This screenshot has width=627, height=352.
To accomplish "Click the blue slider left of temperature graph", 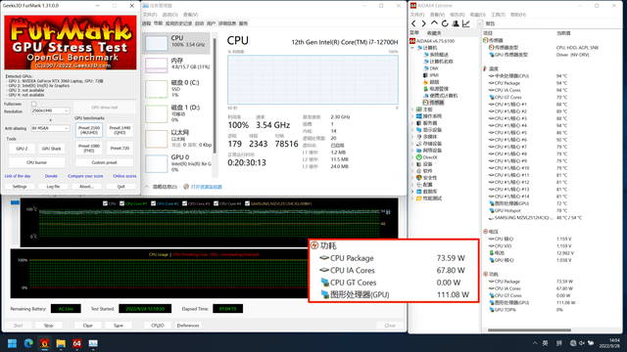I will click(x=15, y=202).
